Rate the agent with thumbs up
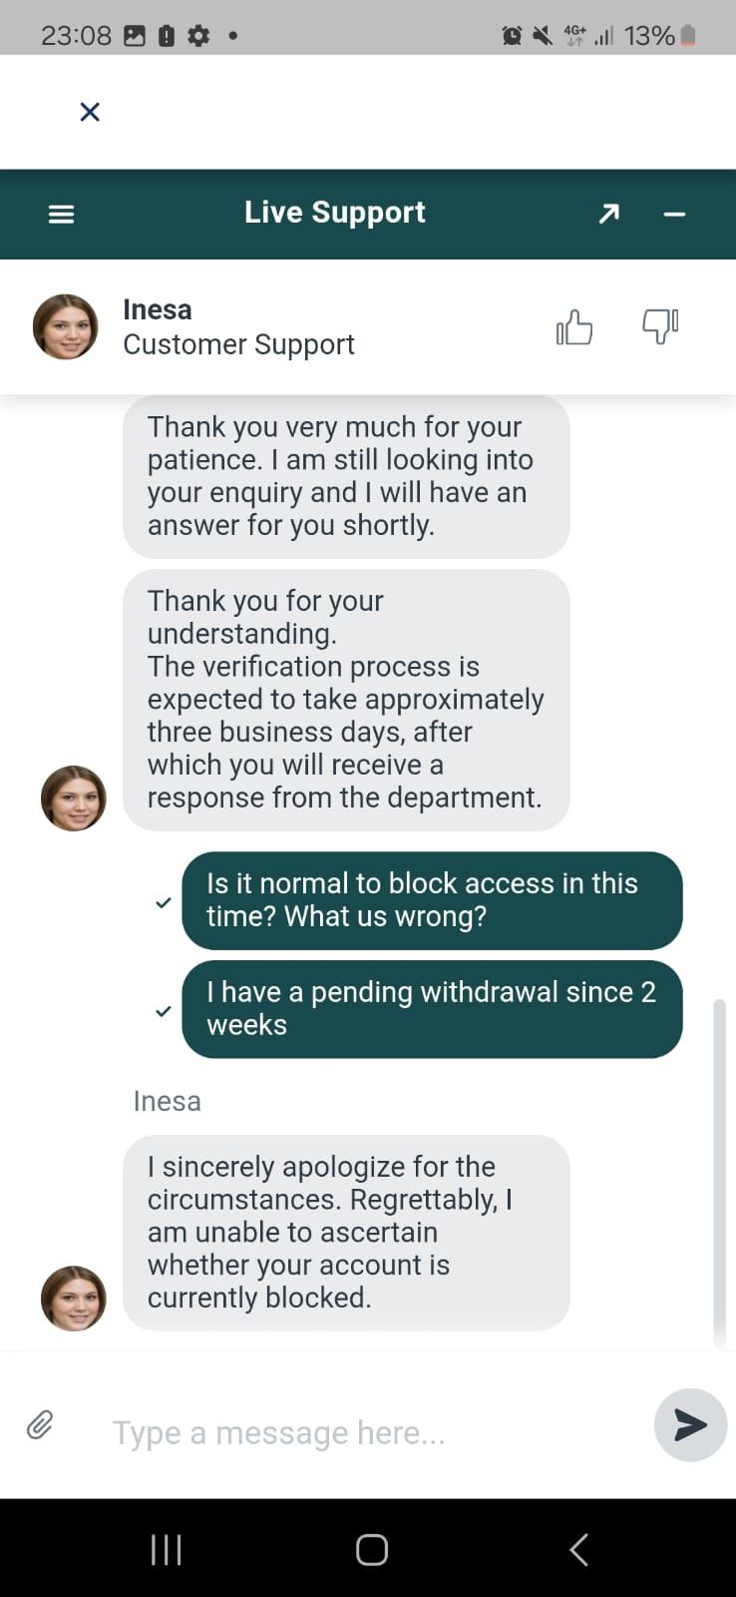 (574, 326)
